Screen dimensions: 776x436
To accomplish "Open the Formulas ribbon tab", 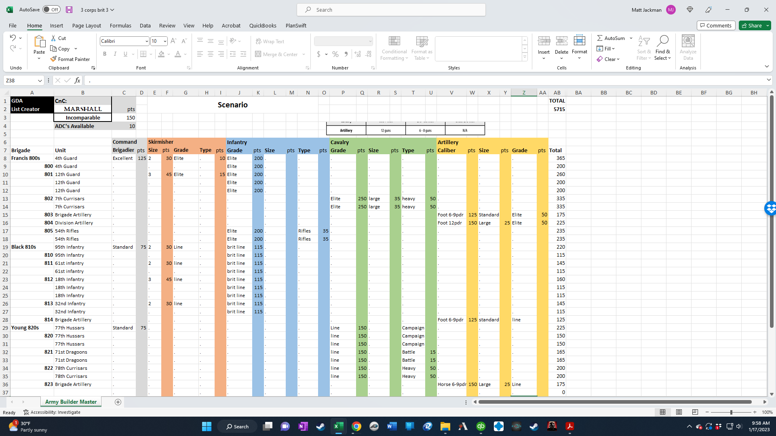I will (120, 25).
